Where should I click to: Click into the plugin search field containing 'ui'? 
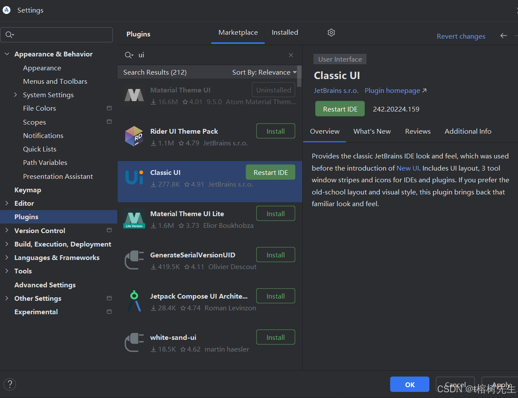(210, 55)
